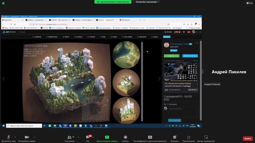Open ArtStation Learning menu item
Viewport: 255px width, 143px height.
coord(37,37)
